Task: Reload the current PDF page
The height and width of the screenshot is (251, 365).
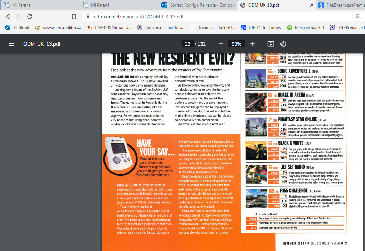Action: [x=30, y=17]
